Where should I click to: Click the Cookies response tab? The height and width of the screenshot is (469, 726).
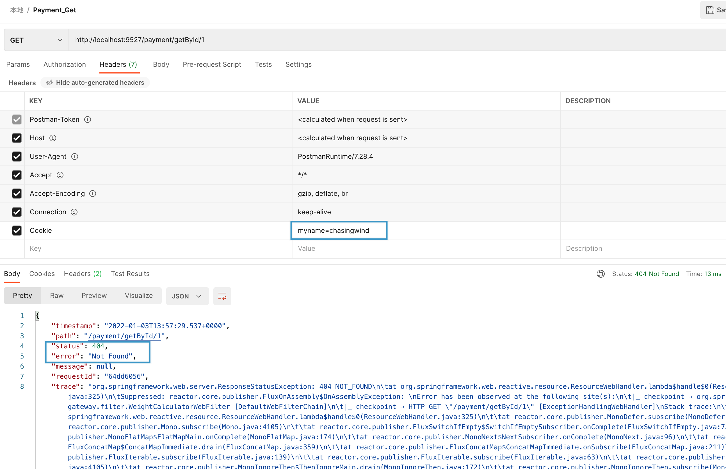[42, 273]
